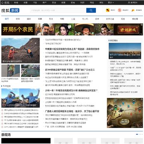Select the 公益 tab
The height and width of the screenshot is (144, 144).
point(73,19)
